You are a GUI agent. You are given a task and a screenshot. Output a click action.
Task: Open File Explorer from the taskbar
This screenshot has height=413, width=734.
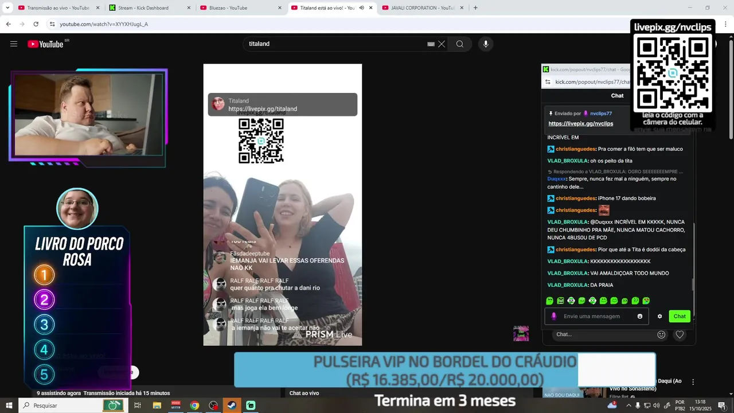(x=157, y=406)
